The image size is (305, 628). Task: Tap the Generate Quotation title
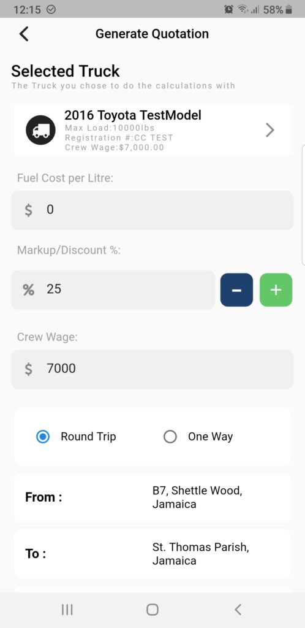point(152,34)
